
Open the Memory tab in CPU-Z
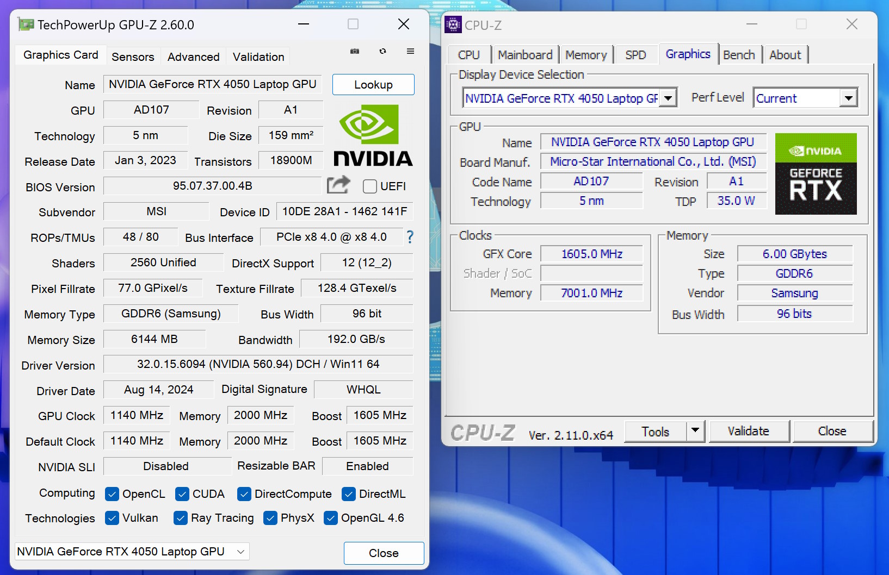click(x=586, y=55)
